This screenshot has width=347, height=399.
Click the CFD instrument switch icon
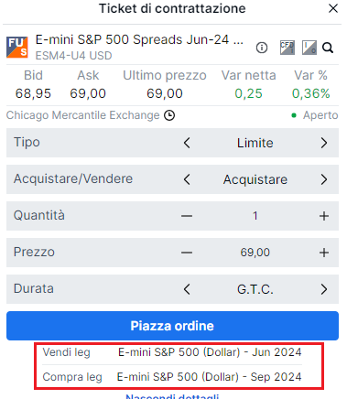[287, 48]
